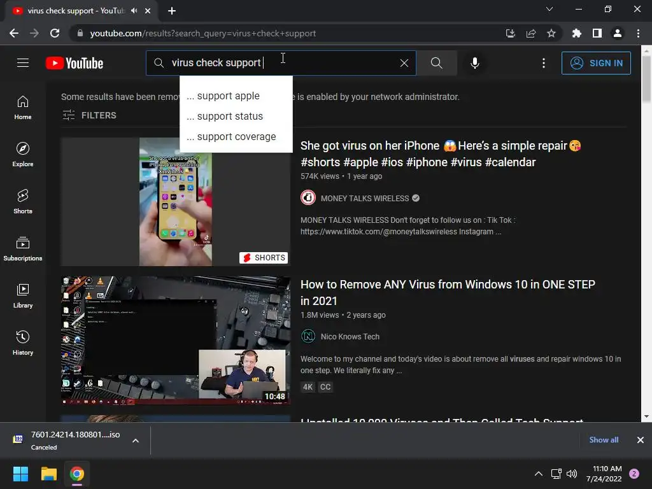Open History in the sidebar
The height and width of the screenshot is (489, 652).
click(x=23, y=343)
